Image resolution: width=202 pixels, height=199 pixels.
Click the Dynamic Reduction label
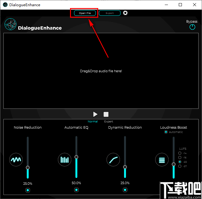[125, 127]
